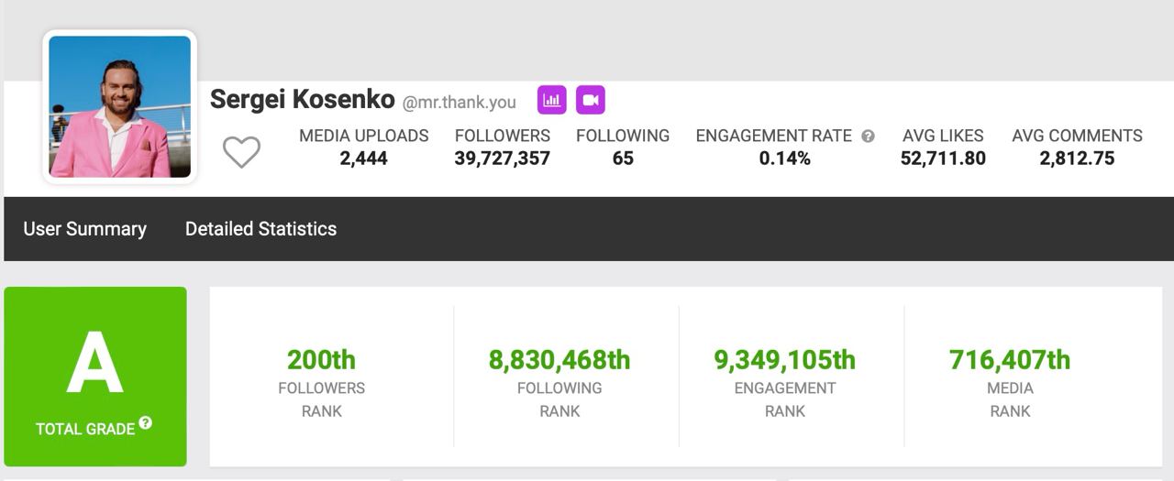Click the purple bar chart statistics icon
The height and width of the screenshot is (481, 1174).
tap(552, 100)
